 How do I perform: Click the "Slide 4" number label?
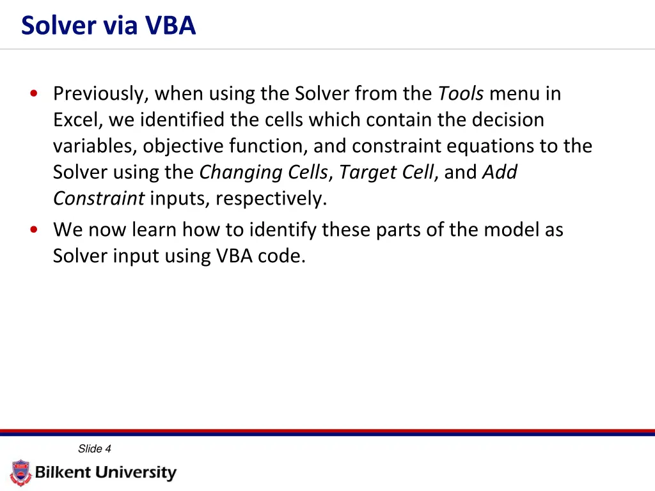pos(94,449)
